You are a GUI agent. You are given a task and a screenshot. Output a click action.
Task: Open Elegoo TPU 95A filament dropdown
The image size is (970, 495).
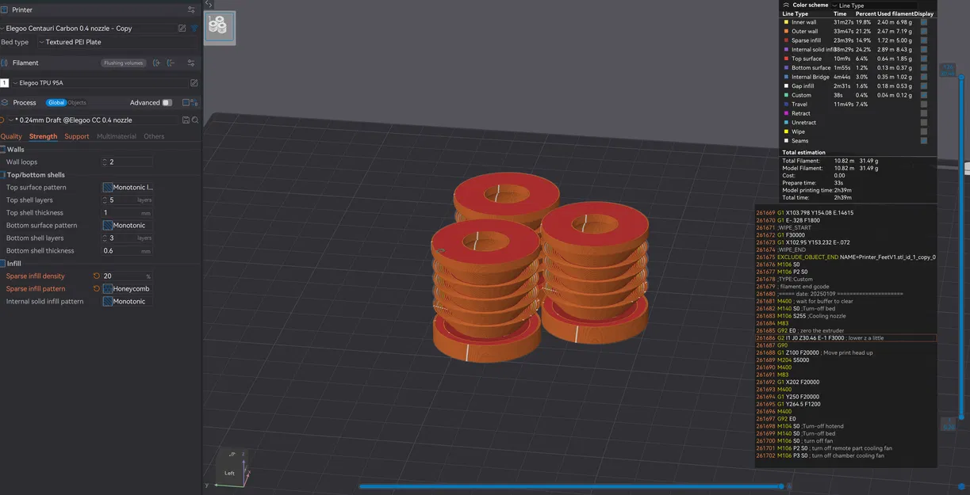coord(99,82)
